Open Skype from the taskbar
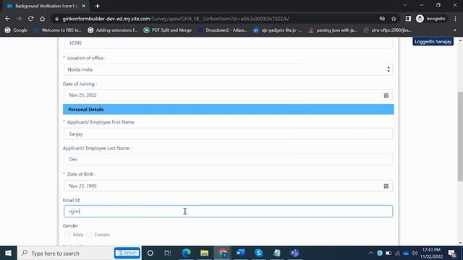 click(259, 253)
